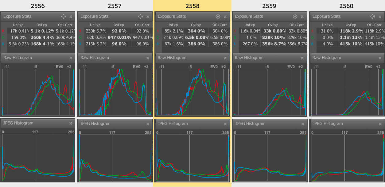The height and width of the screenshot is (187, 385).
Task: Click the JPEG histogram graph for image 2556
Action: pyautogui.click(x=38, y=158)
